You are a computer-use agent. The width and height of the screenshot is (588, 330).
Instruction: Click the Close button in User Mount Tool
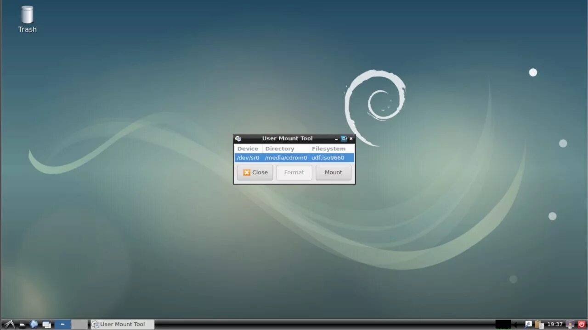pos(255,172)
